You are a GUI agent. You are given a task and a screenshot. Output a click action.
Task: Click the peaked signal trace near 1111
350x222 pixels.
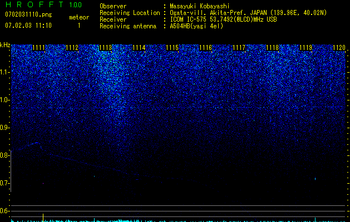36,143
